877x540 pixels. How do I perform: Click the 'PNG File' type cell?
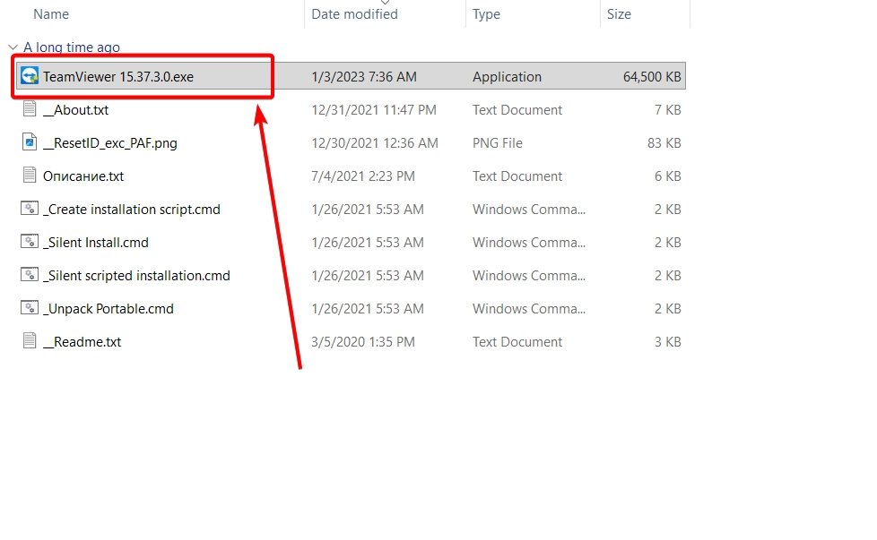[x=497, y=143]
